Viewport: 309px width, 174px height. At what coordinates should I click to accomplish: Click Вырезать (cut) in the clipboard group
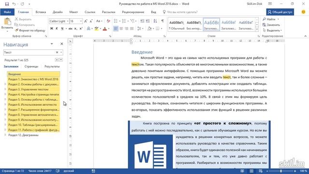pyautogui.click(x=23, y=19)
